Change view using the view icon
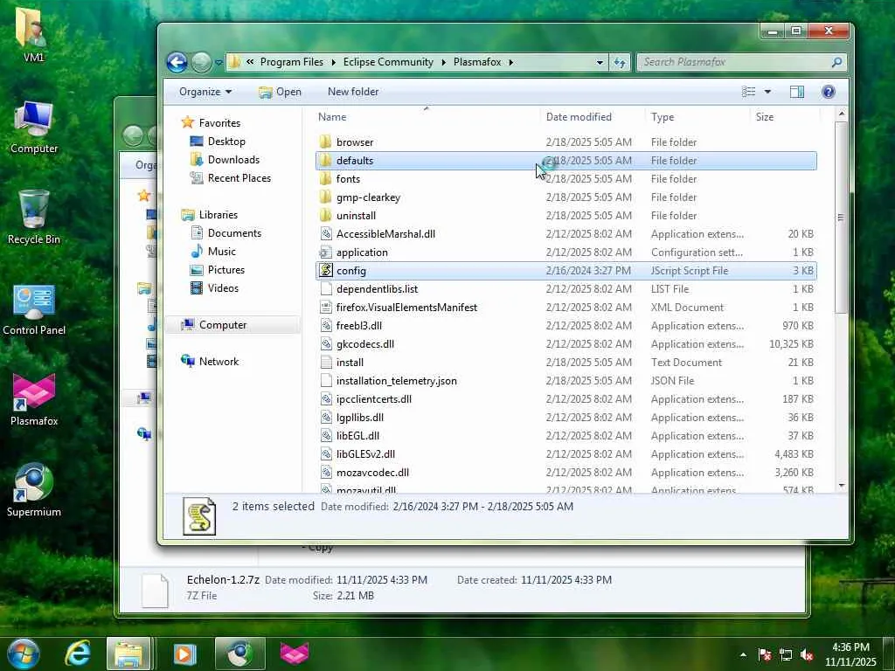This screenshot has height=671, width=895. pos(748,92)
